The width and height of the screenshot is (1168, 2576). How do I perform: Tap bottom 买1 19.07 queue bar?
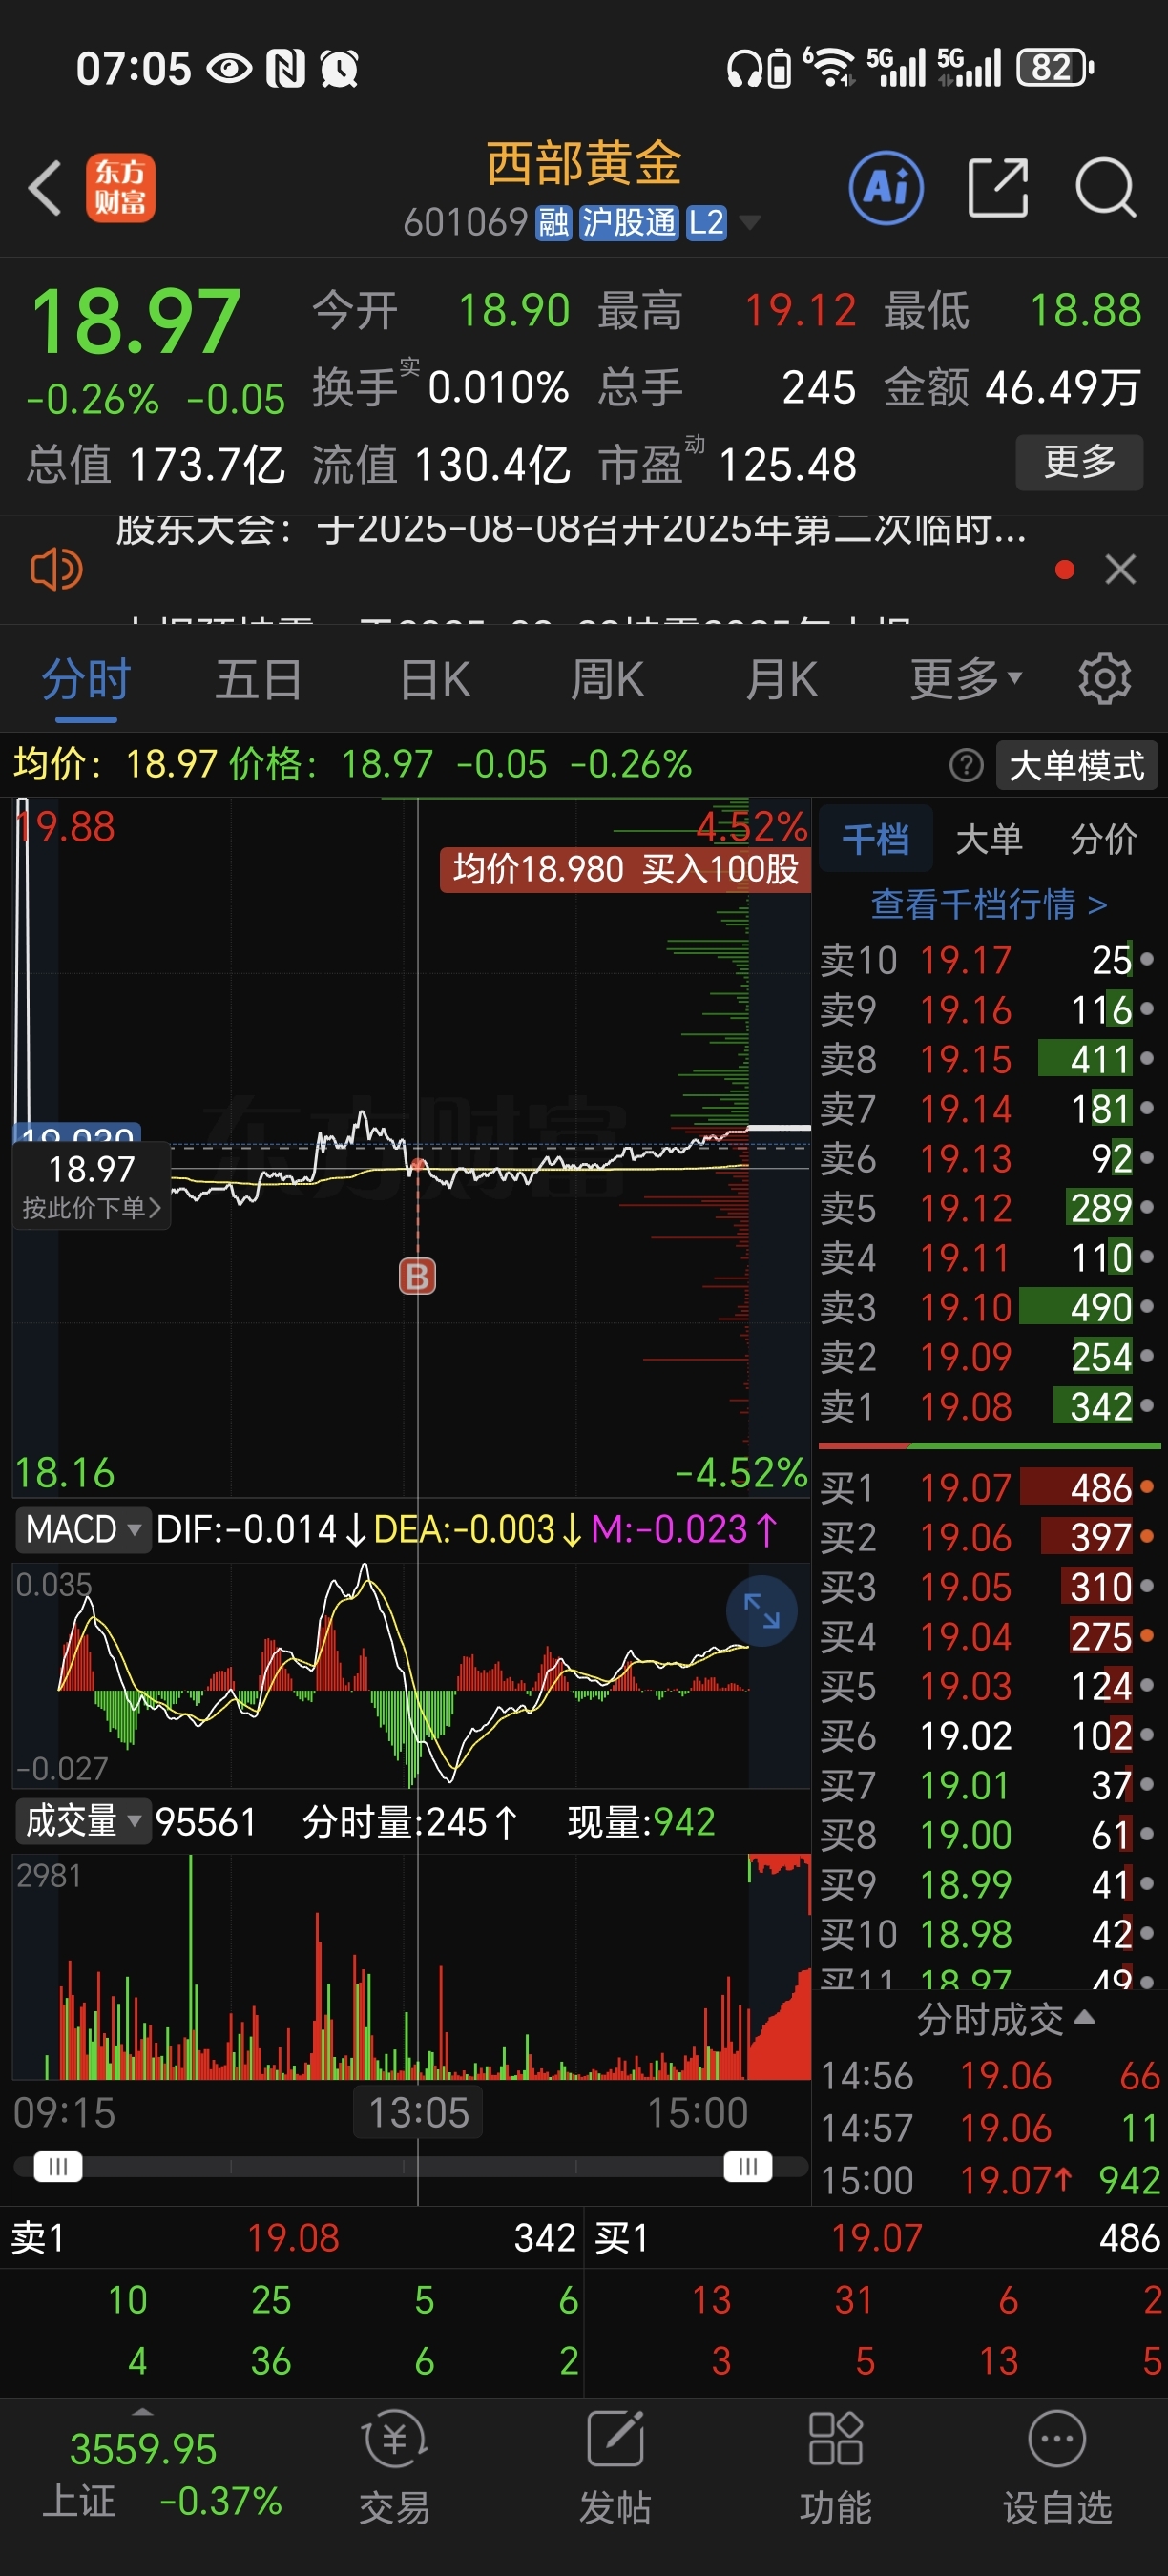coord(876,2238)
